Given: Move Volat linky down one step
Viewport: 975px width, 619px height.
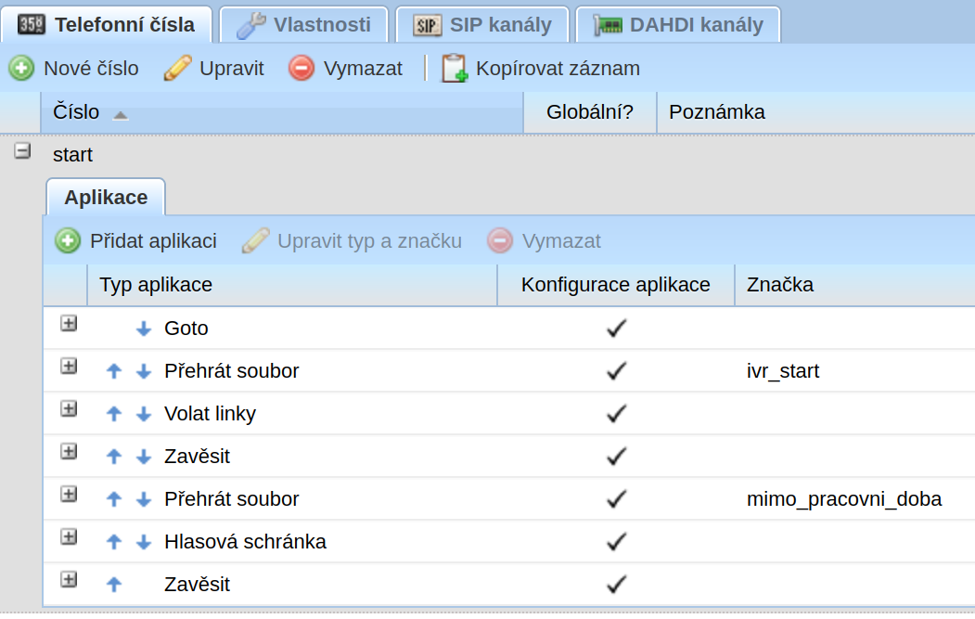Looking at the screenshot, I should (144, 414).
